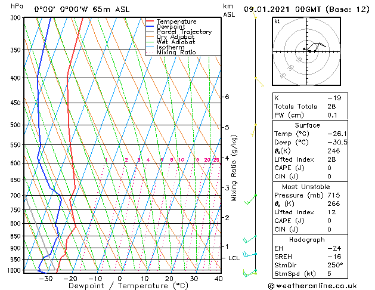Click the date header 09.01.2021 00GMT
Image resolution: width=375 pixels, height=290 pixels.
tap(282, 10)
